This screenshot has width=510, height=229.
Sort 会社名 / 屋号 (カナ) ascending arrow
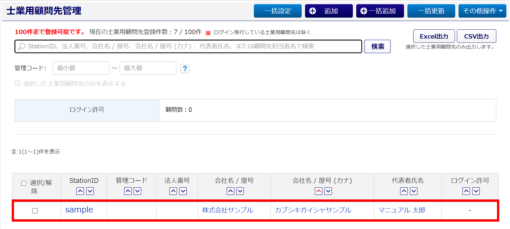[318, 191]
